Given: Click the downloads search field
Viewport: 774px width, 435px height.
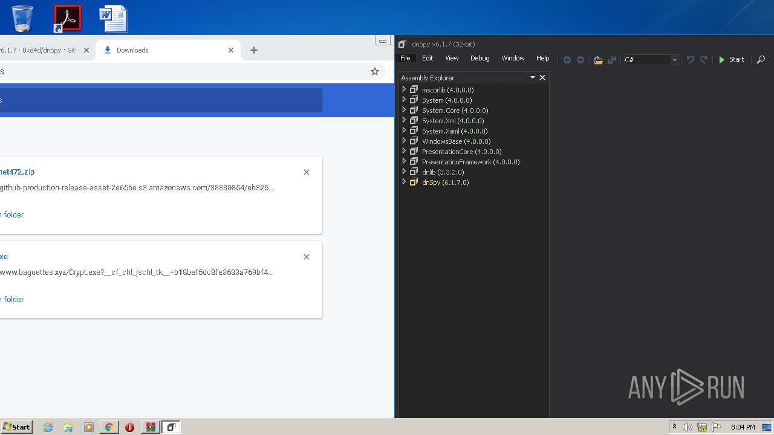Looking at the screenshot, I should point(161,100).
